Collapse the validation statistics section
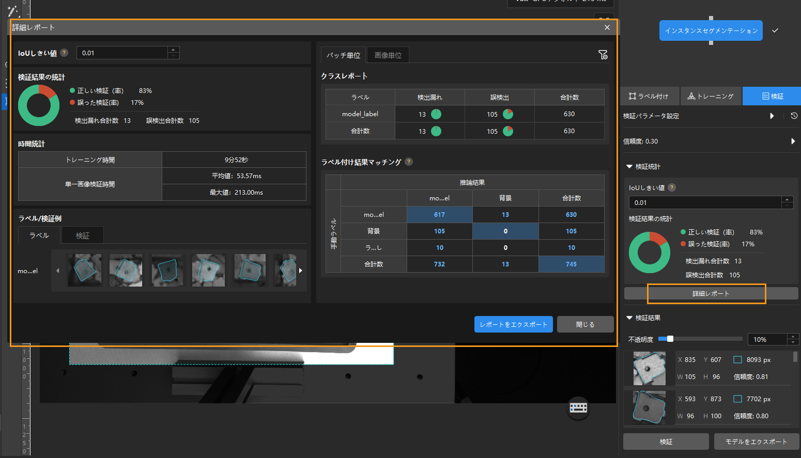 pos(629,166)
